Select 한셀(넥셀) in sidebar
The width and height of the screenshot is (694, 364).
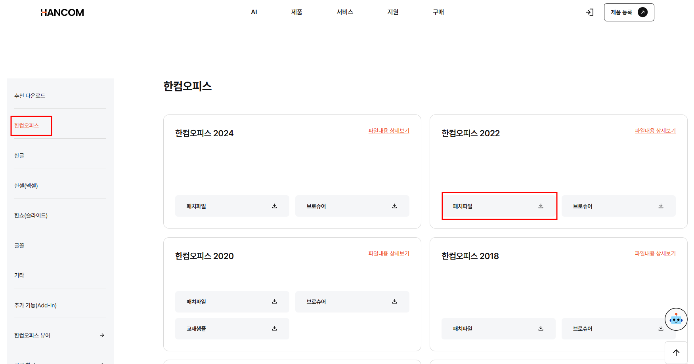[x=26, y=186]
